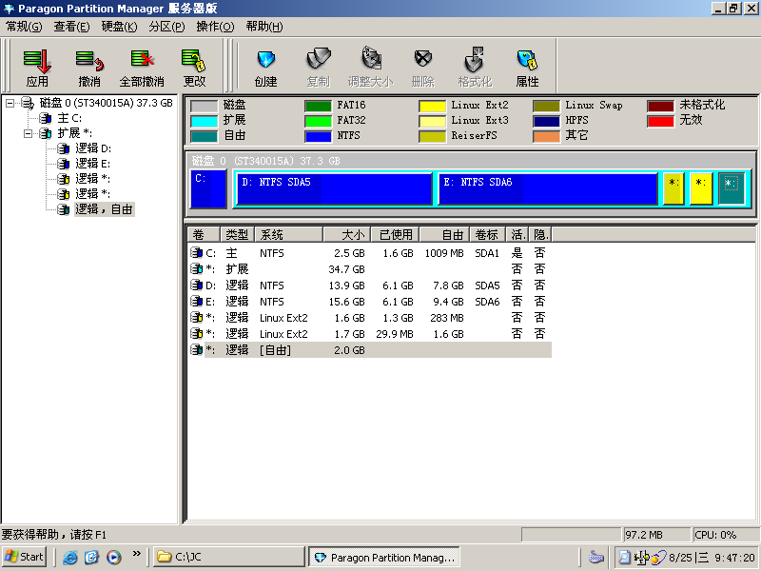Image resolution: width=761 pixels, height=571 pixels.
Task: Select the D: NTFS SDA5 block in disk map
Action: (334, 188)
